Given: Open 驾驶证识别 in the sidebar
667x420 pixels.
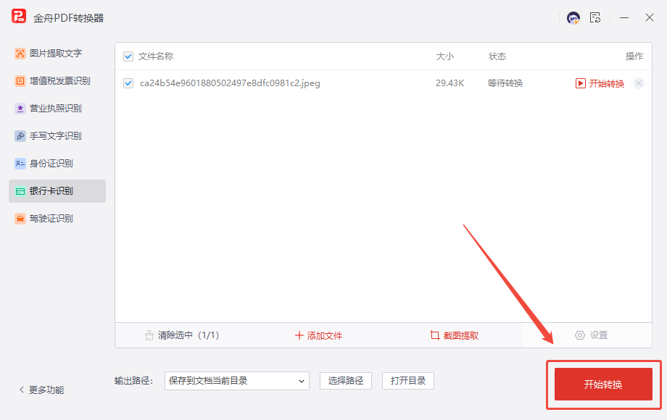Looking at the screenshot, I should [x=57, y=219].
